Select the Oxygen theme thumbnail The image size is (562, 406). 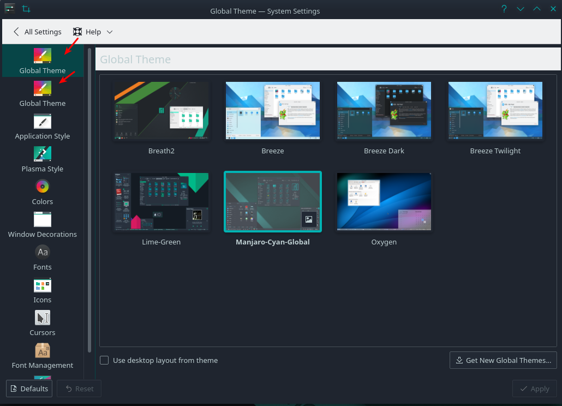coord(384,202)
